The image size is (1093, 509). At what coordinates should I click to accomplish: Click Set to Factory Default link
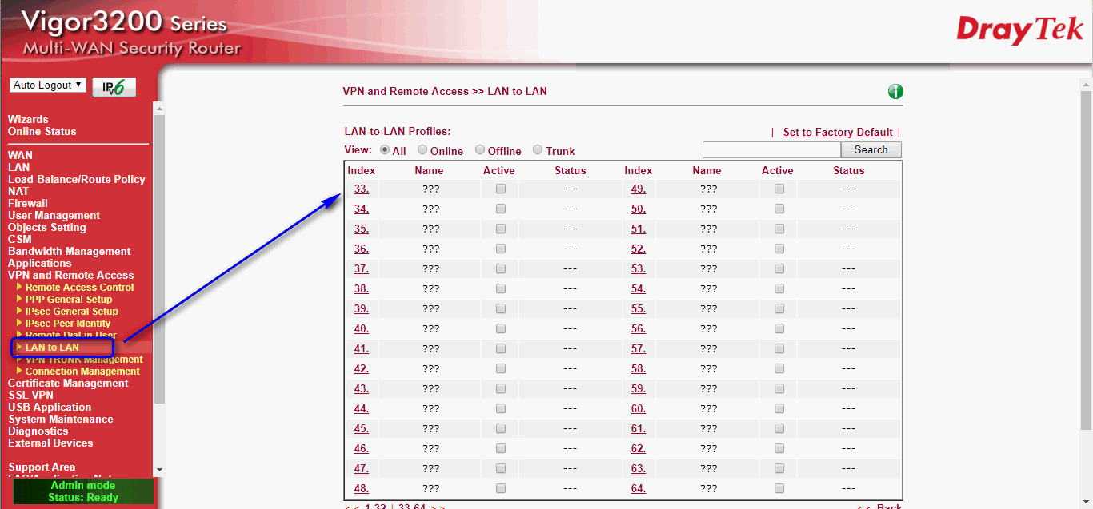pos(838,132)
